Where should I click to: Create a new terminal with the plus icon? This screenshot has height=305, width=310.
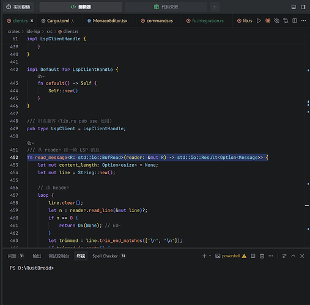tap(204, 256)
